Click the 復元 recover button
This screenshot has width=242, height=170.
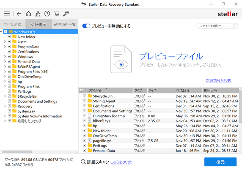pos(220,162)
